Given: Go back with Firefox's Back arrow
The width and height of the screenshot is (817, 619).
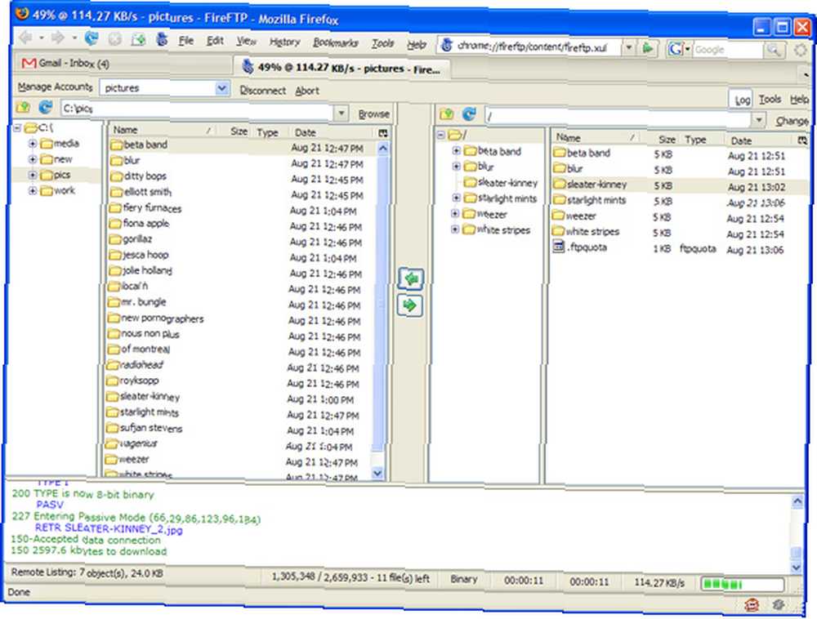Looking at the screenshot, I should coord(25,37).
